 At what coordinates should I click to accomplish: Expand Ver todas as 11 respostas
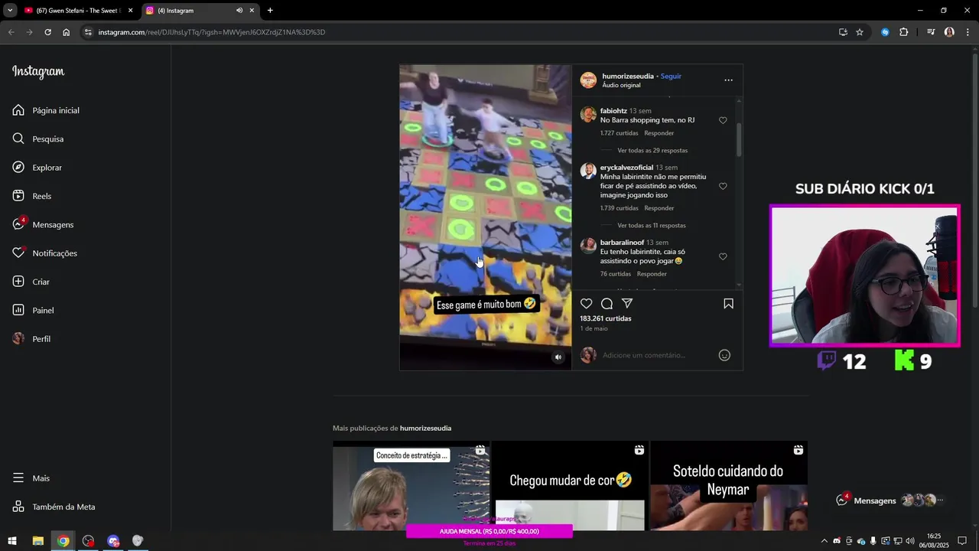pos(652,226)
